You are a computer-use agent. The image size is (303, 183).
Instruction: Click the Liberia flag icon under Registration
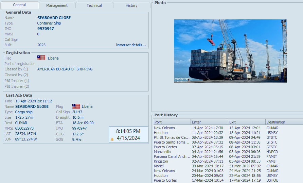coord(41,58)
